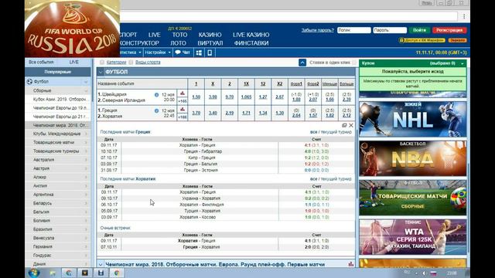Click the football icon beside Футбол
Image resolution: width=495 pixels, height=278 pixels.
[29, 82]
